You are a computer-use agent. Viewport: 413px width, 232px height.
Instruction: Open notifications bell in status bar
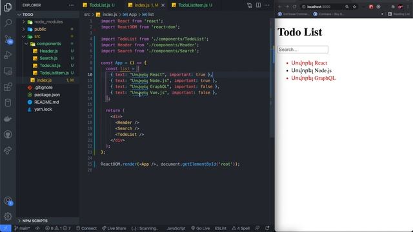(x=267, y=228)
